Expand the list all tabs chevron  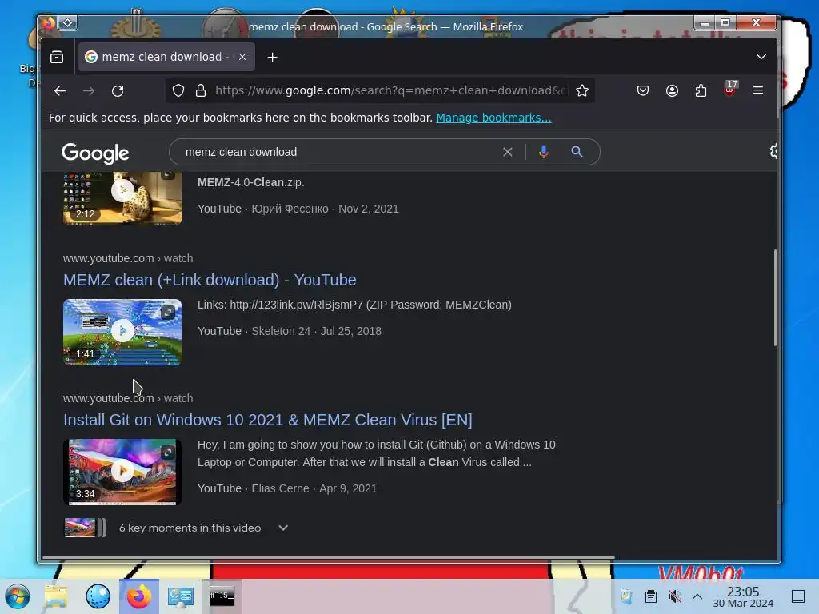click(x=761, y=57)
